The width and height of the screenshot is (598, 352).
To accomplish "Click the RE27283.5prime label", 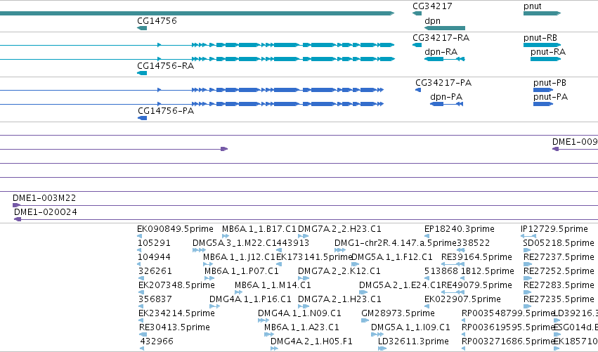I will point(559,285).
